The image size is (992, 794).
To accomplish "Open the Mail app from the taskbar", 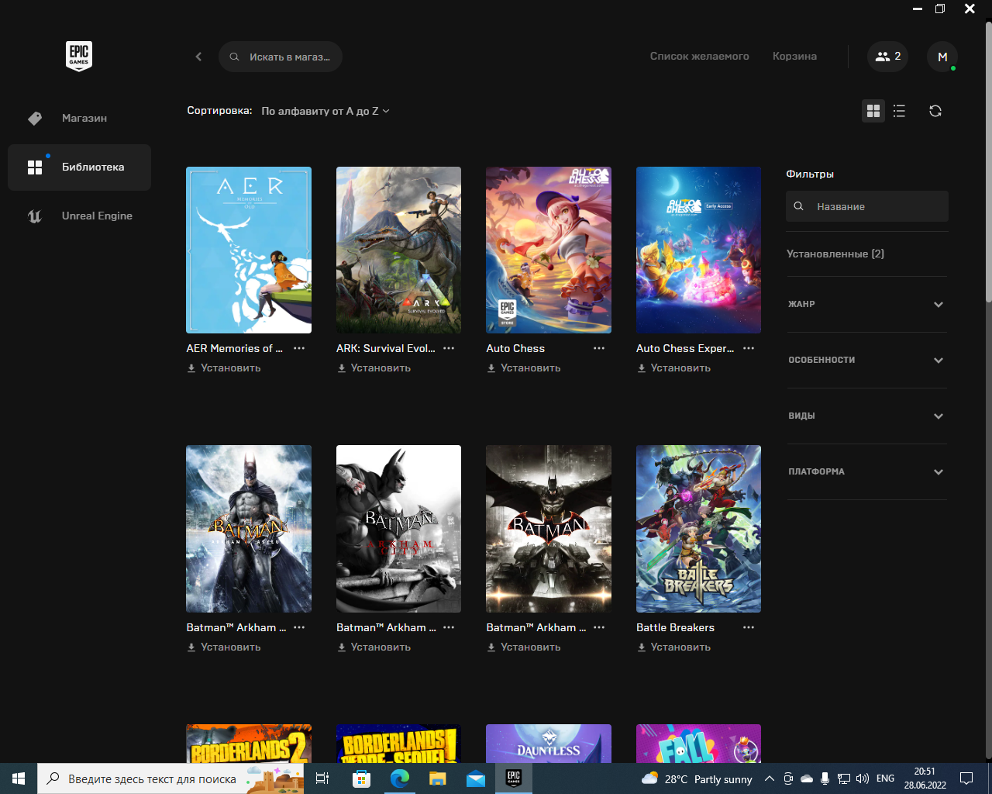I will (x=475, y=778).
